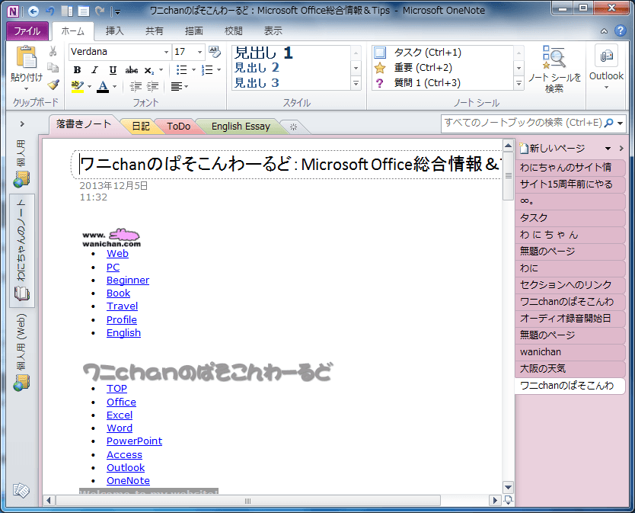The width and height of the screenshot is (635, 513).
Task: Switch to 描画 ribbon tab
Action: (x=194, y=30)
